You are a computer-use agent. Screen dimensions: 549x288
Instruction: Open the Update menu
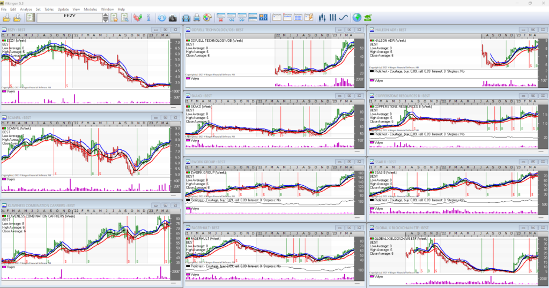pyautogui.click(x=63, y=10)
